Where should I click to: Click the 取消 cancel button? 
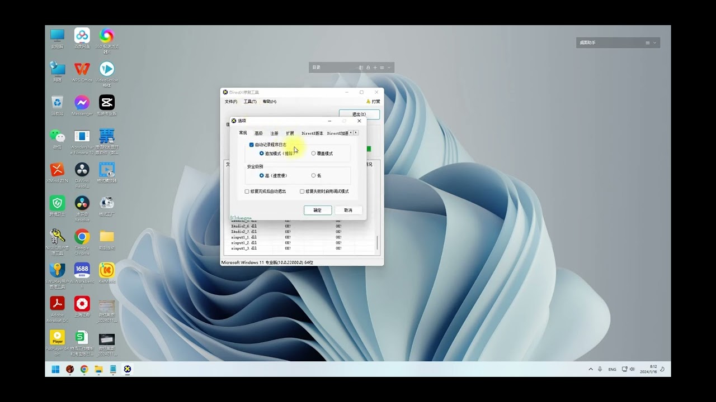click(348, 210)
